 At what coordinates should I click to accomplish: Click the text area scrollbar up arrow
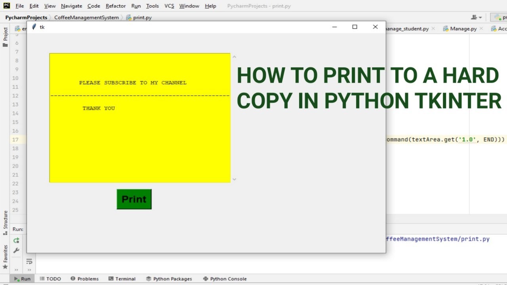[234, 57]
